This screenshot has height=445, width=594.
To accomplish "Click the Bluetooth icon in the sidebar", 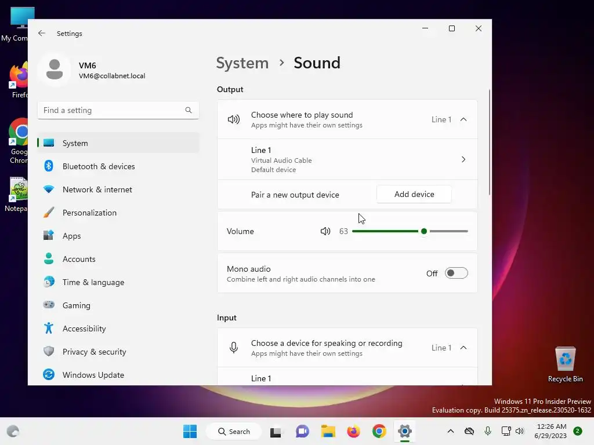I will click(x=49, y=166).
